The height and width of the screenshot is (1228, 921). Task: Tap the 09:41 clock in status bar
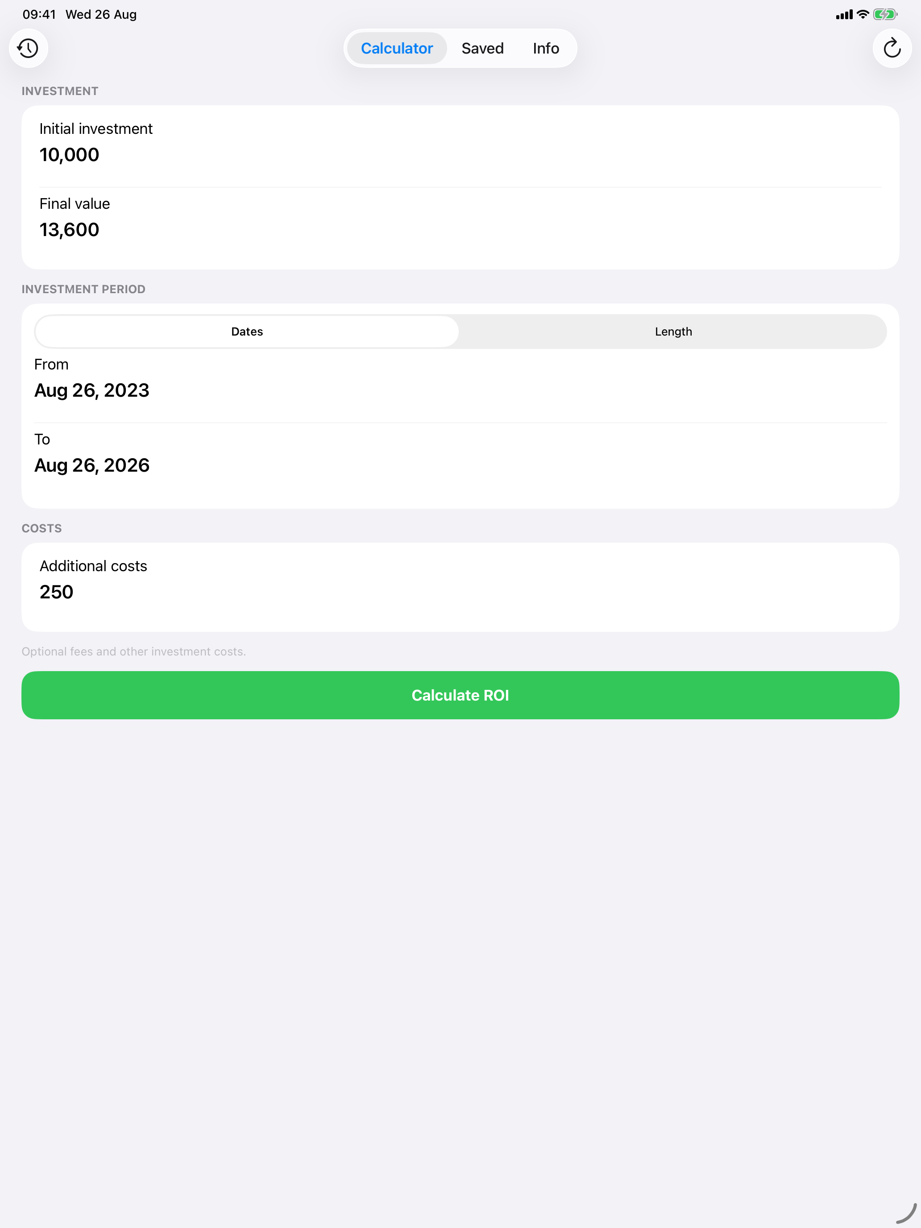click(x=39, y=14)
